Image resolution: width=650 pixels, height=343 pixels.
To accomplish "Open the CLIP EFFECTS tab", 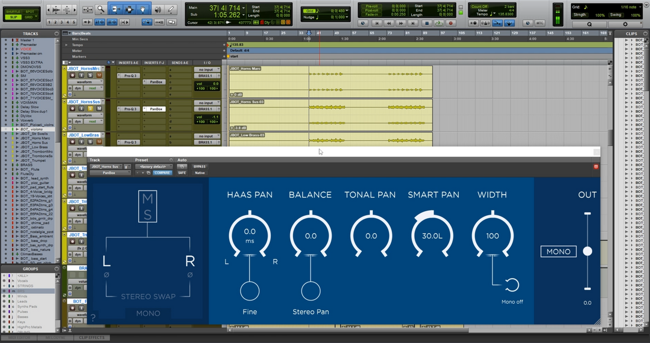I will click(92, 338).
